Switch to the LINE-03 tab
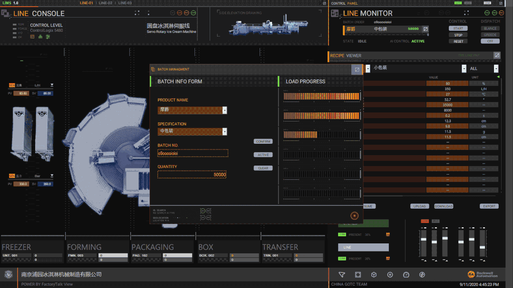 coord(125,3)
